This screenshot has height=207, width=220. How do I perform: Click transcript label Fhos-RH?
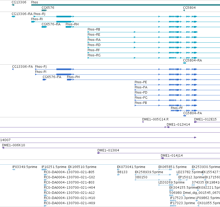[x=72, y=24]
